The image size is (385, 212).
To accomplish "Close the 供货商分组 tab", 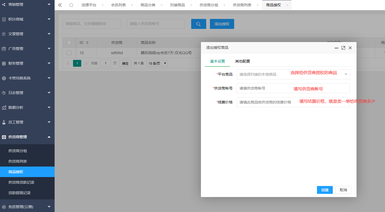I will [224, 5].
